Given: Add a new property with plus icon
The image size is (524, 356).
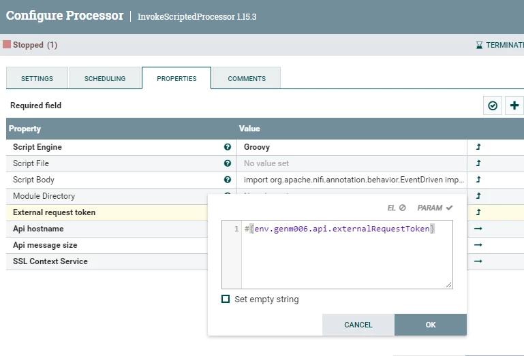Looking at the screenshot, I should [514, 106].
